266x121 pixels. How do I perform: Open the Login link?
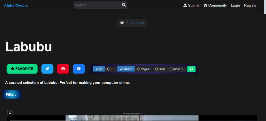click(x=235, y=5)
